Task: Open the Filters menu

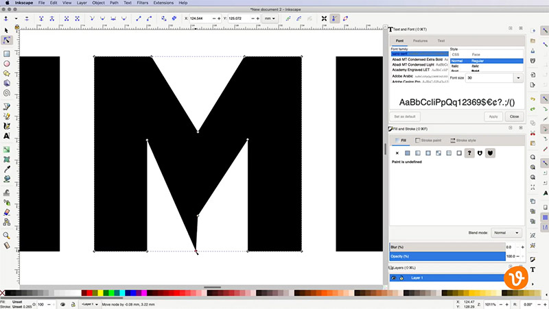Action: coord(142,3)
